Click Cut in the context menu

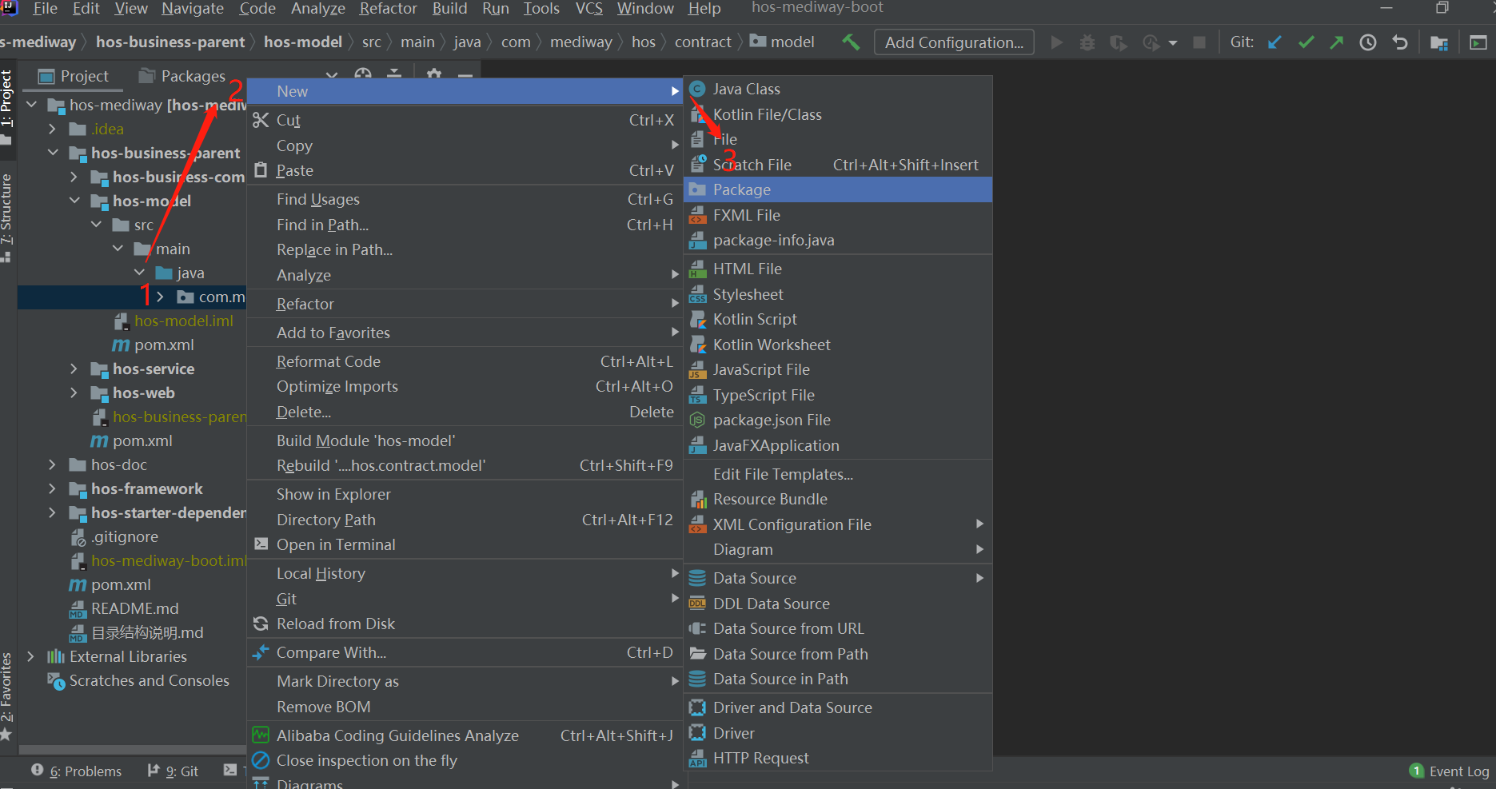click(x=465, y=120)
